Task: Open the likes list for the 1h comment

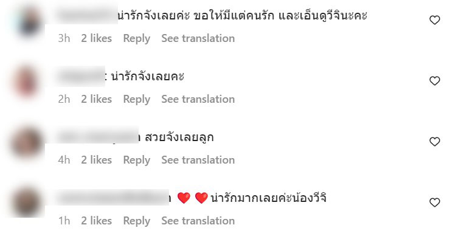Action: point(97,221)
